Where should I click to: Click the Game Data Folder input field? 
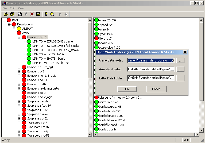tap(151, 60)
